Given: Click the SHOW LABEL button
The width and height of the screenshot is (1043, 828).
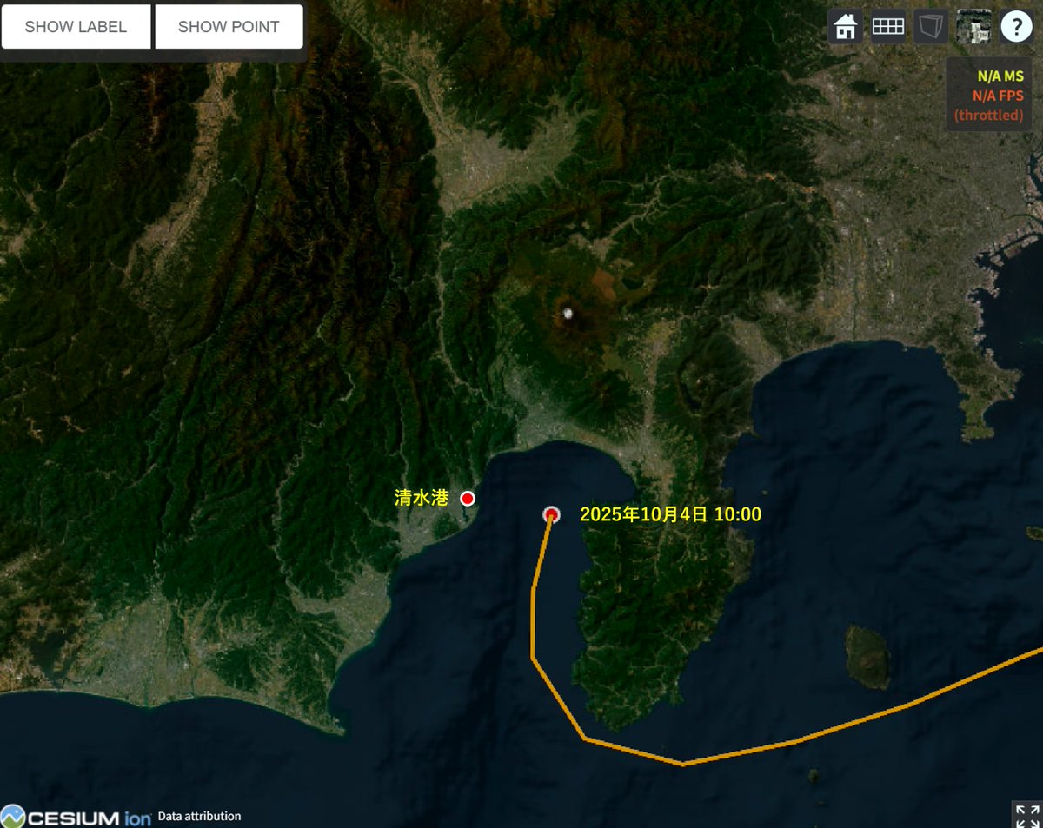Looking at the screenshot, I should 76,27.
